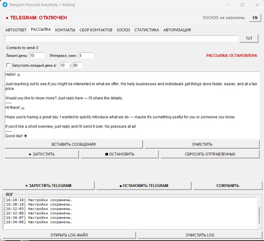Click the TXT file button
Viewport: 264px width, 241px height.
(249, 39)
